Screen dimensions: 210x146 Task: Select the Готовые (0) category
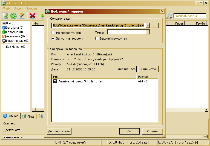[13, 32]
